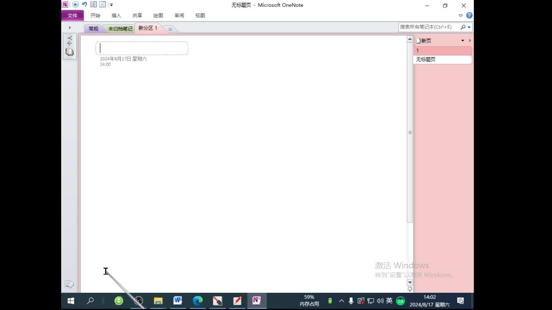This screenshot has width=552, height=310.
Task: Click the OneNote taskbar icon
Action: pyautogui.click(x=257, y=301)
